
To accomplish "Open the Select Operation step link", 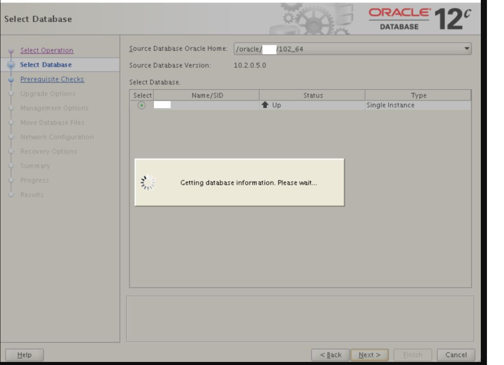I will (x=47, y=50).
